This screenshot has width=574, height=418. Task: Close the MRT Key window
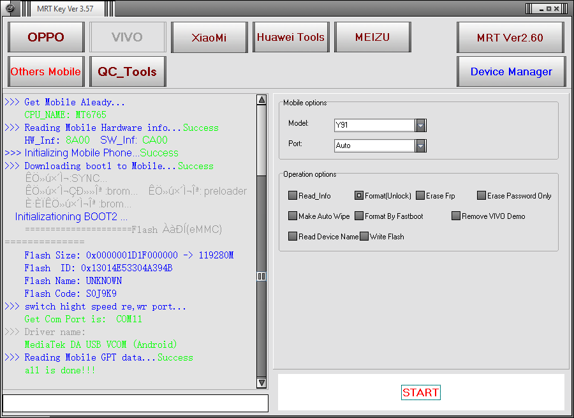(556, 9)
